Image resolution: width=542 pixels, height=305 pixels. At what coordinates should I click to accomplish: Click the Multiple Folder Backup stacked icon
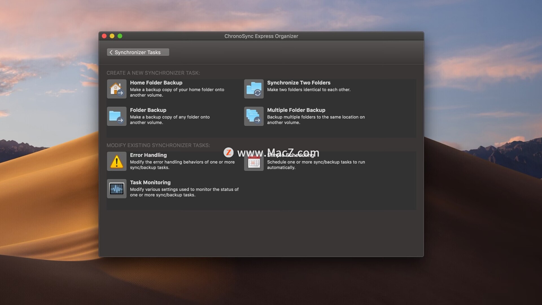(254, 116)
